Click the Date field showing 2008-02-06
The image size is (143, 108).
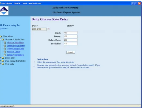(39, 29)
